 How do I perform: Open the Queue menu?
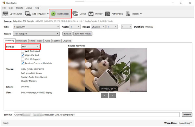(29, 8)
